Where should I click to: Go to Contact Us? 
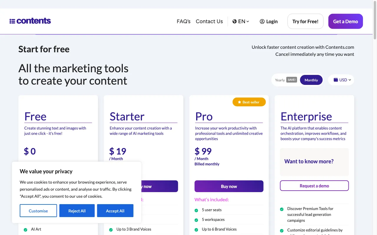[x=209, y=21]
